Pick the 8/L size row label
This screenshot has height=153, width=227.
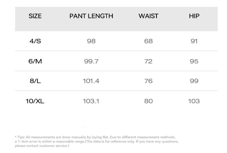(35, 81)
